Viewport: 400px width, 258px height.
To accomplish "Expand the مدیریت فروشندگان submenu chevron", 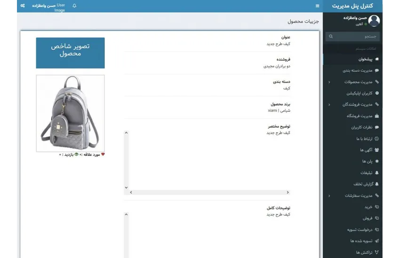I will pos(329,105).
